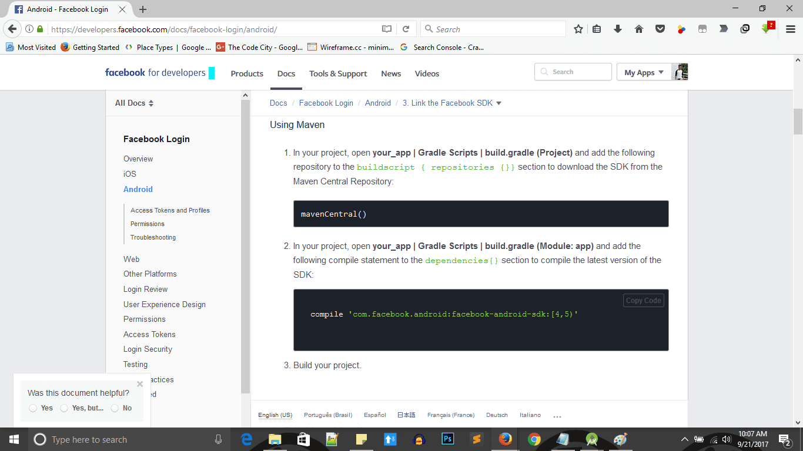Open the Windows Start menu
The height and width of the screenshot is (451, 803).
pyautogui.click(x=14, y=439)
